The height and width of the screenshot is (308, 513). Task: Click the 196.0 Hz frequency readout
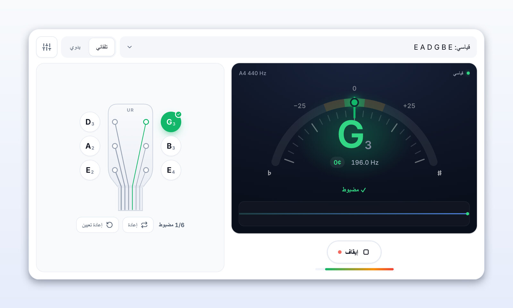[x=365, y=163]
